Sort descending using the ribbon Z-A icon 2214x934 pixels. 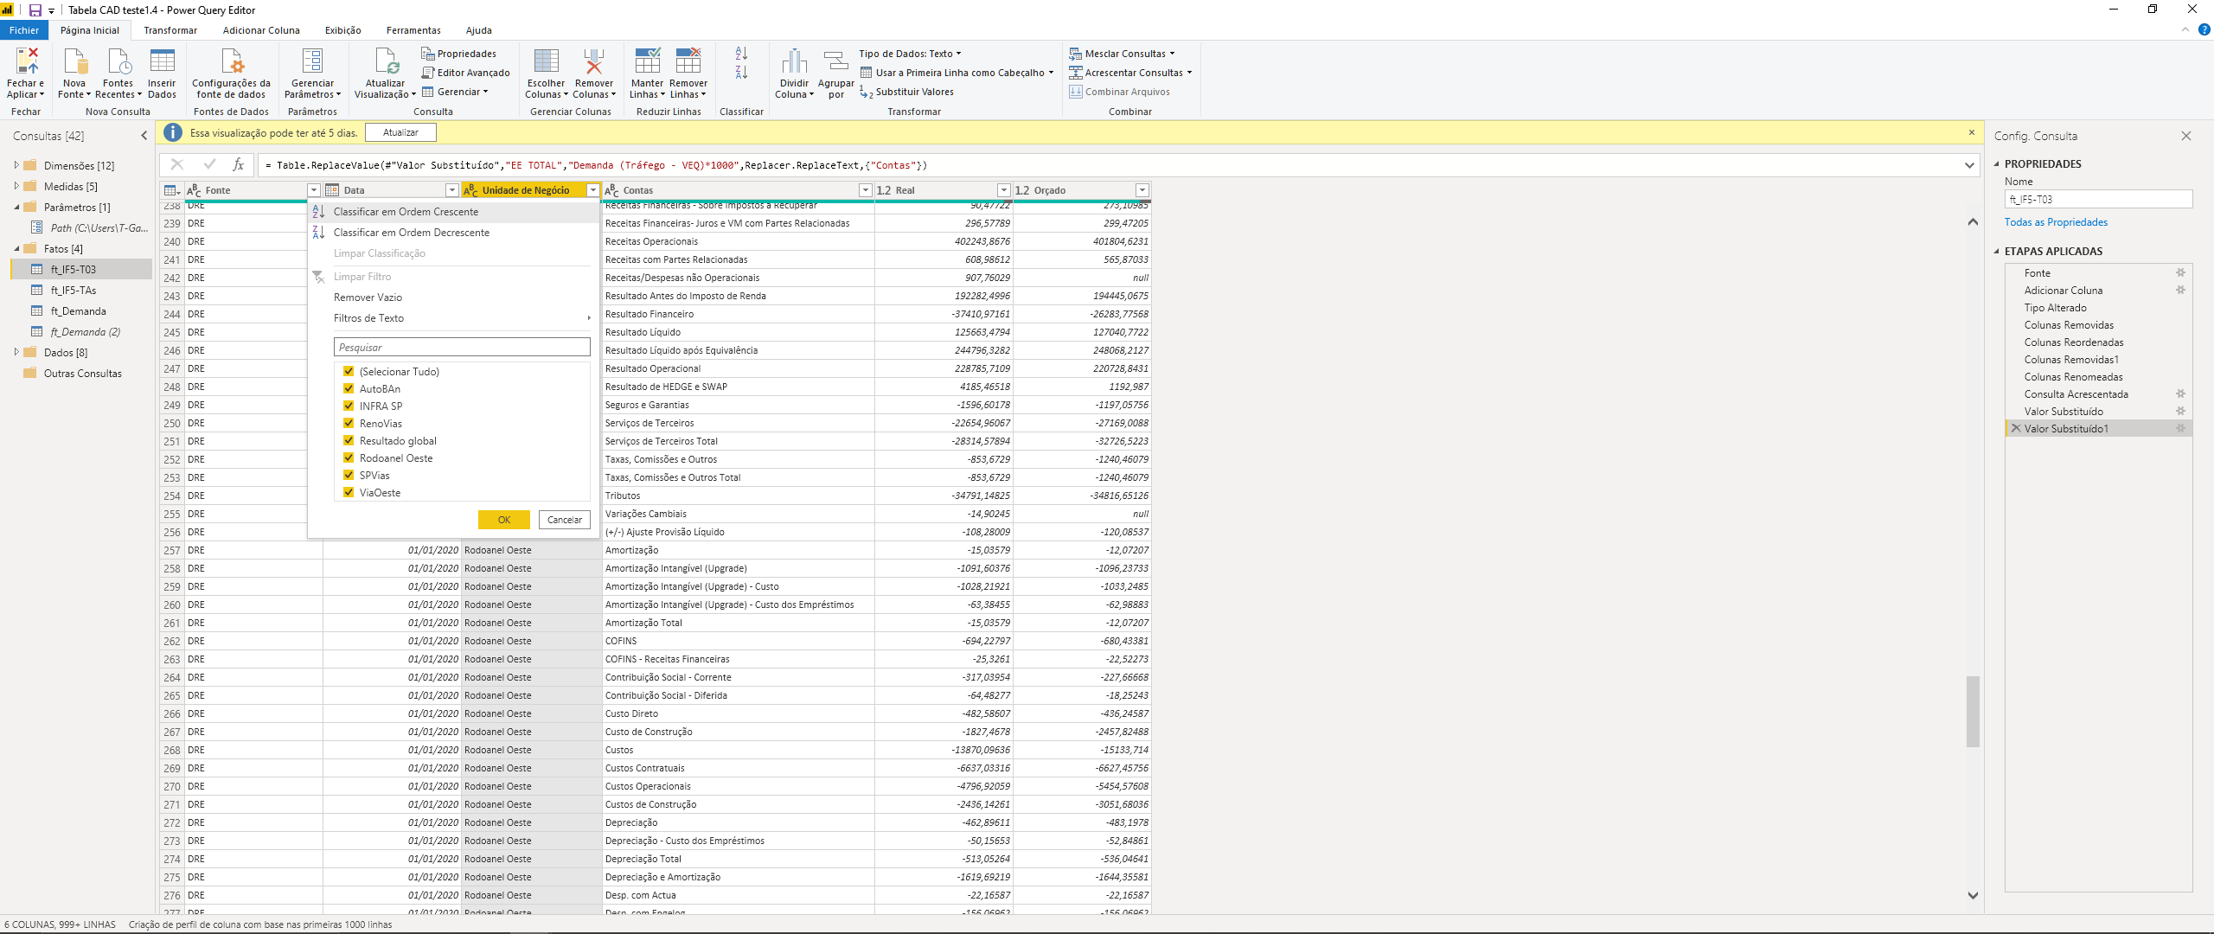pyautogui.click(x=741, y=73)
